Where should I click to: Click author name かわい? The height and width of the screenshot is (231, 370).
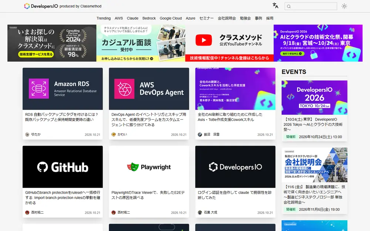click(122, 135)
